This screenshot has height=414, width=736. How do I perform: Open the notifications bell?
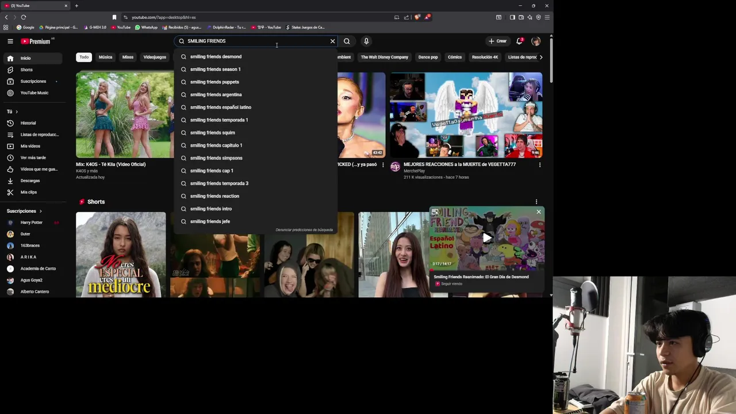[520, 41]
